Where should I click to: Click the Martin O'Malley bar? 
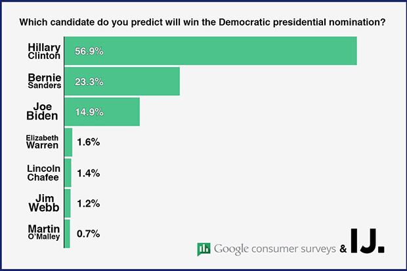(x=66, y=234)
